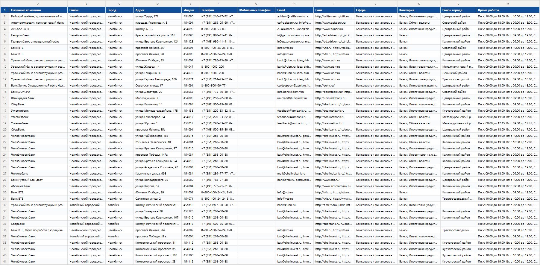Viewport: 540px width, 270px height.
Task: Click address 'Каслинская улица, 99Б'
Action: 157,174
